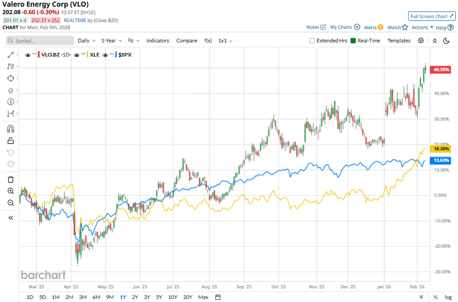Click the red VLO.BZ color swatch

38,55
